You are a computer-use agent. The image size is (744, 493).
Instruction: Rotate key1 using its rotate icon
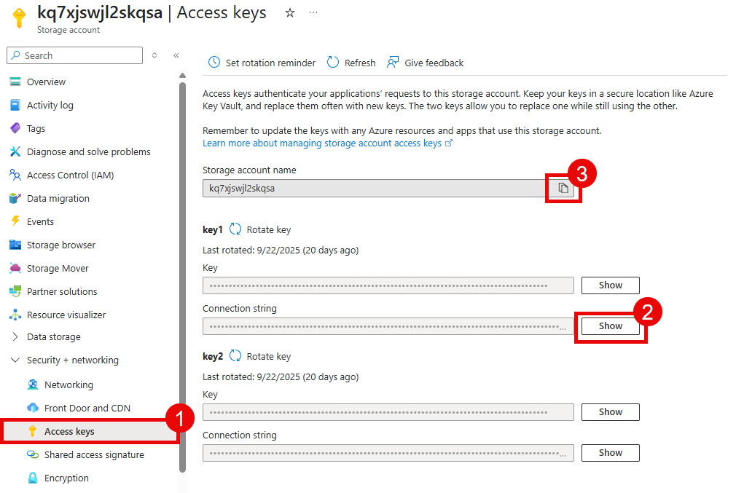pos(236,229)
